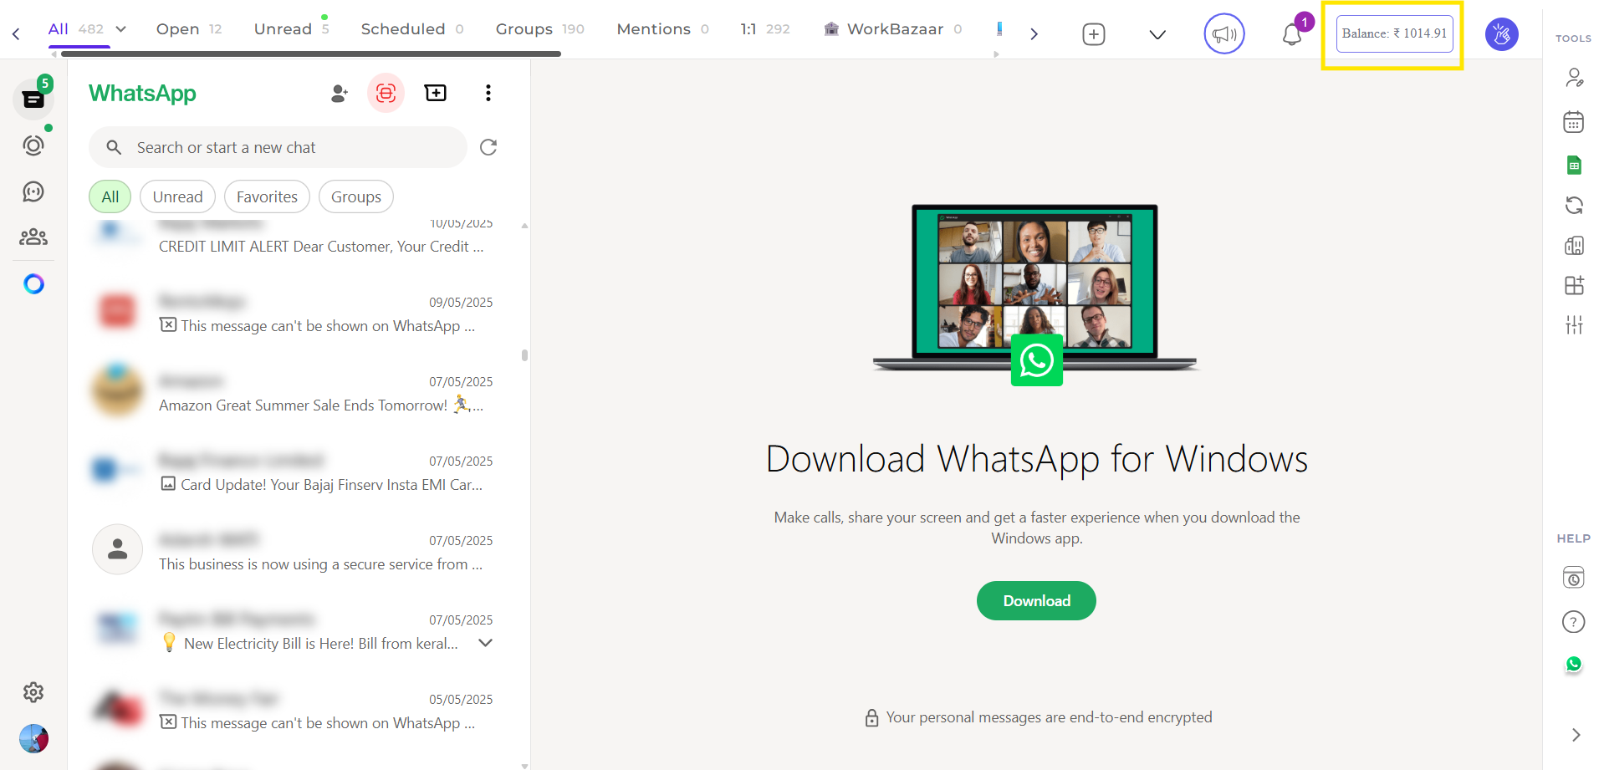The width and height of the screenshot is (1604, 770).
Task: Switch to the Unread 5 tab
Action: coord(292,29)
